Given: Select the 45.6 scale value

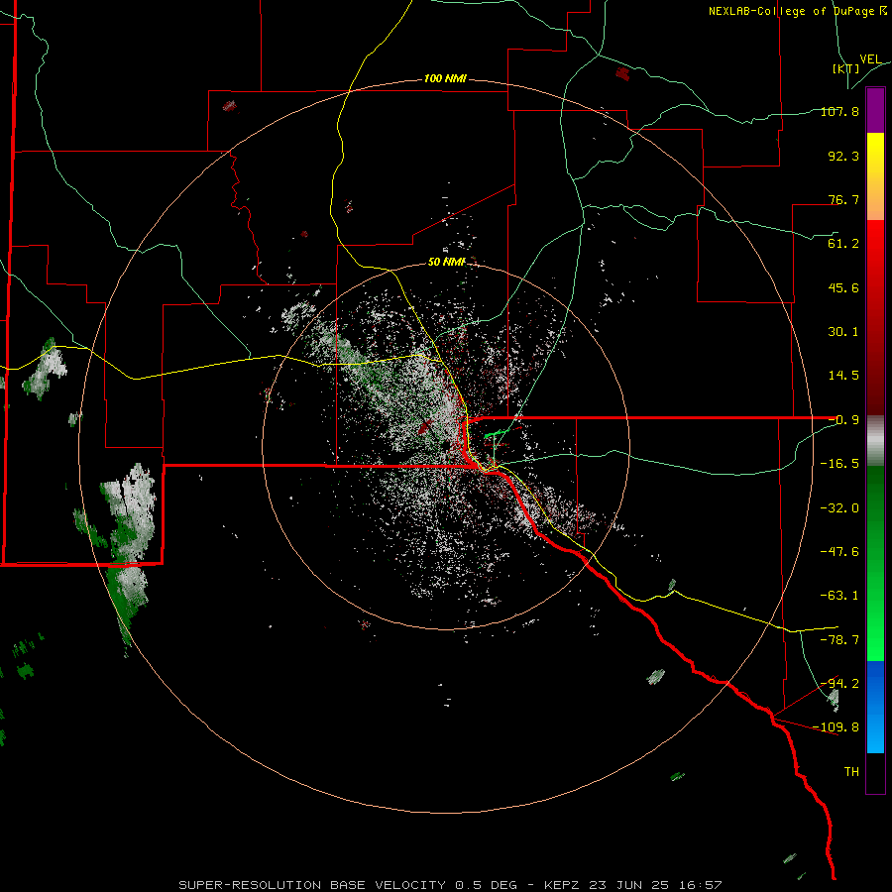Looking at the screenshot, I should [843, 287].
